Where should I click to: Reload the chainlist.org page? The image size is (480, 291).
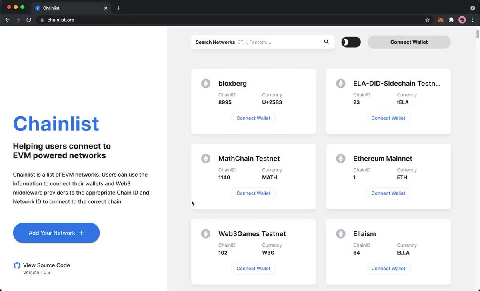pyautogui.click(x=29, y=20)
